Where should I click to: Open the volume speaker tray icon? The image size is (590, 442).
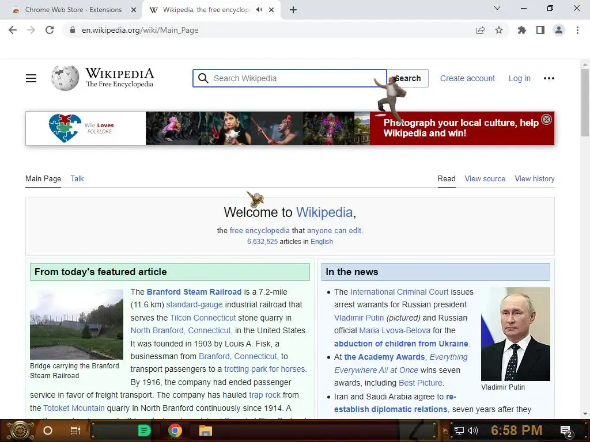[x=473, y=430]
